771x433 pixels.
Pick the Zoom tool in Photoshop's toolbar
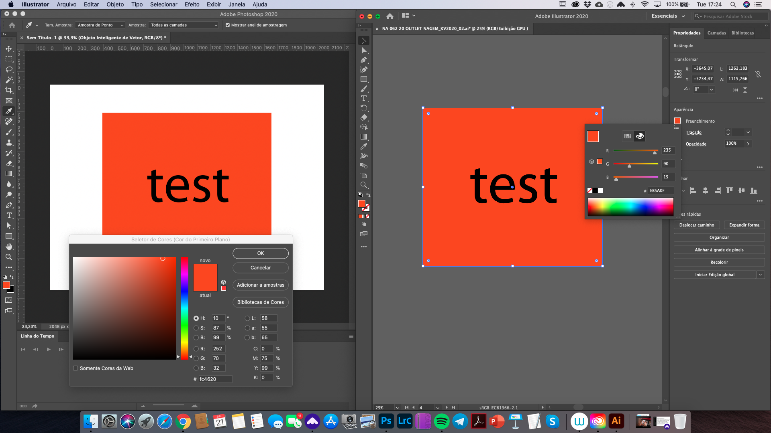[x=9, y=257]
